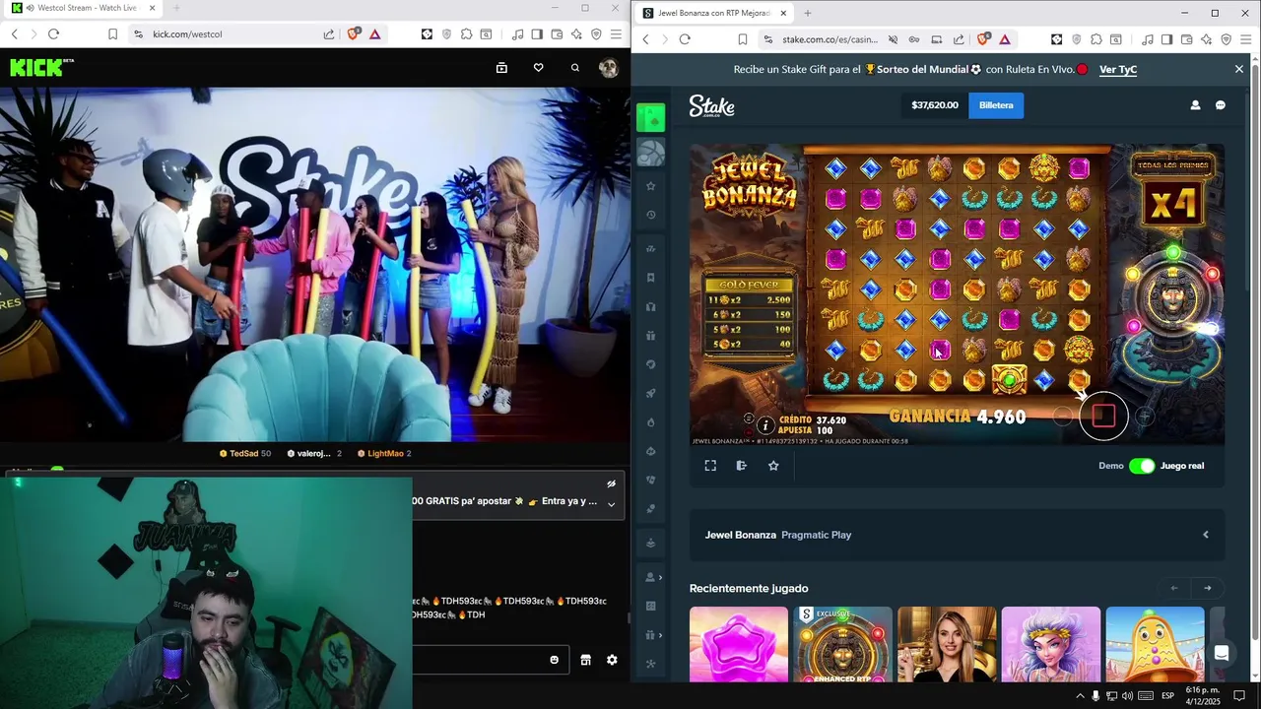Increase bet with plus button
The height and width of the screenshot is (709, 1261).
point(1145,417)
